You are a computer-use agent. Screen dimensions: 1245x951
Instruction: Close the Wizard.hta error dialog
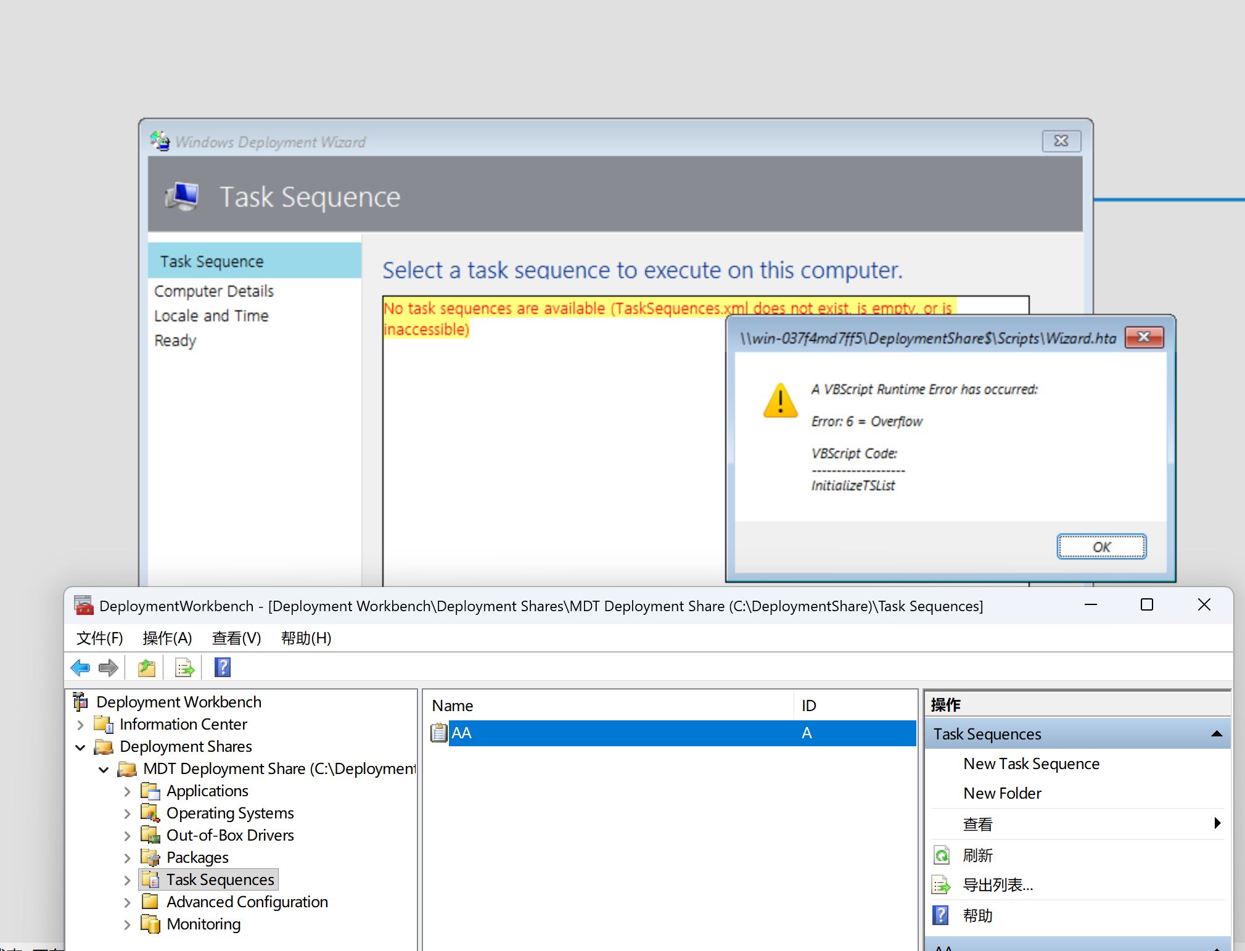pos(1144,337)
